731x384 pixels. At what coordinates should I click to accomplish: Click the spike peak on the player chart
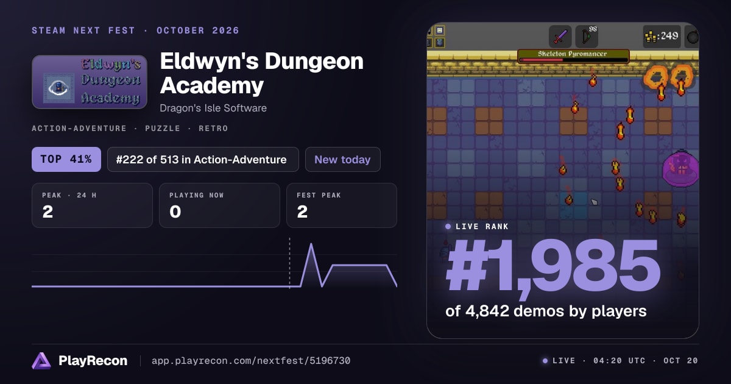(311, 245)
